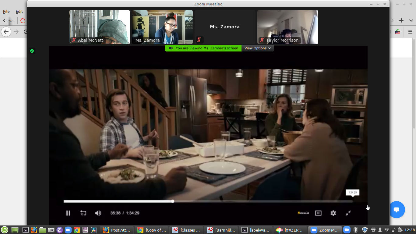Image resolution: width=416 pixels, height=234 pixels.
Task: Select the Ms. Zamora name-only tile
Action: click(225, 27)
